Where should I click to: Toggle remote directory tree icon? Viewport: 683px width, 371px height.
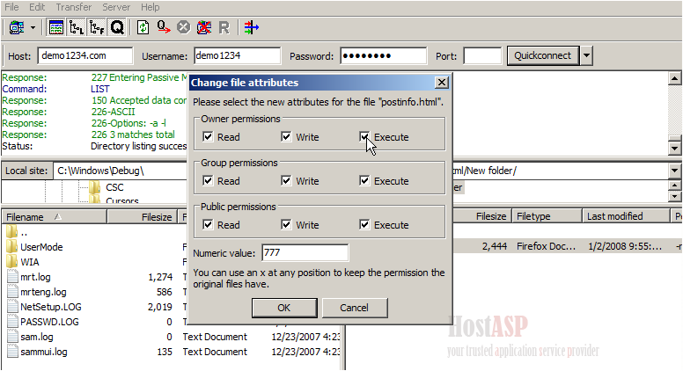point(97,28)
